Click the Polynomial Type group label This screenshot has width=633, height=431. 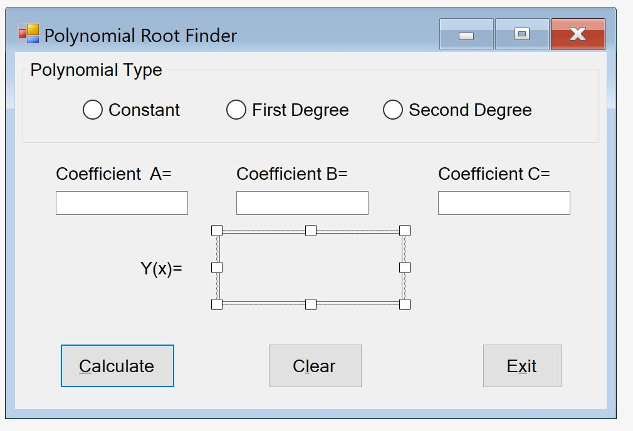[x=97, y=70]
